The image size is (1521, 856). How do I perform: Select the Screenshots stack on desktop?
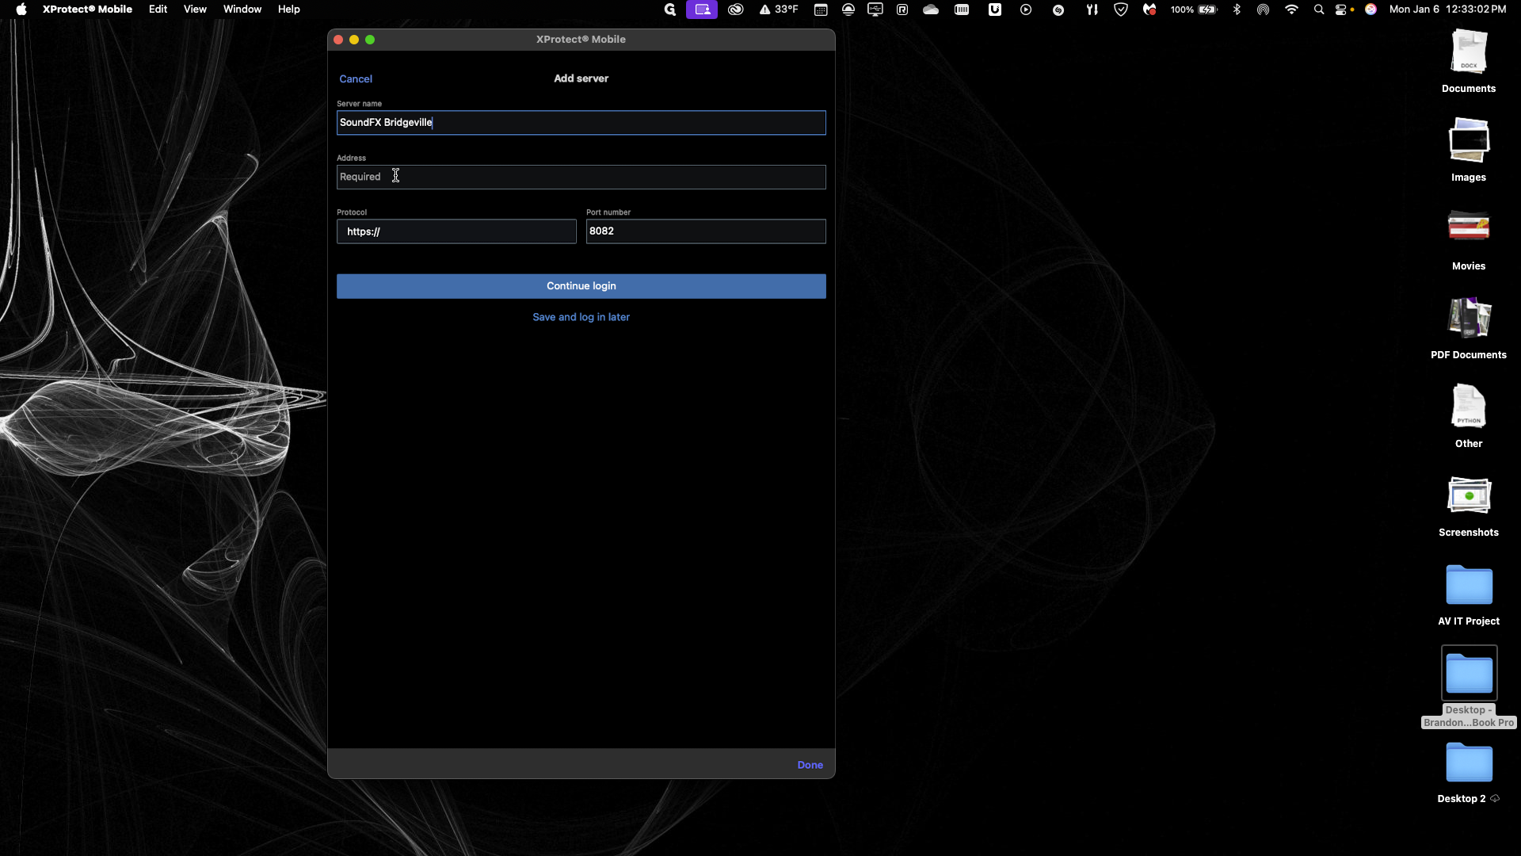tap(1469, 506)
